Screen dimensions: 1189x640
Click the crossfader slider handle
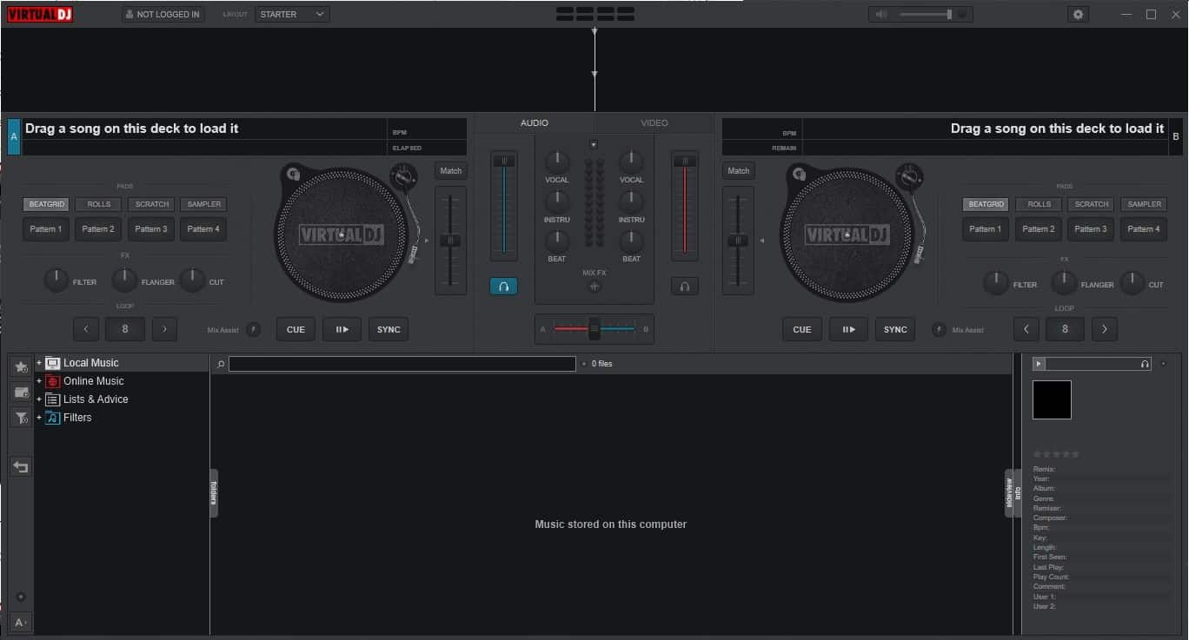[594, 329]
